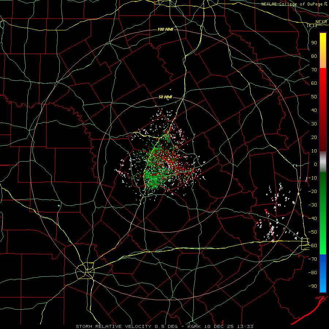
Task: Click the positive 50 scale value
Action: tap(314, 97)
